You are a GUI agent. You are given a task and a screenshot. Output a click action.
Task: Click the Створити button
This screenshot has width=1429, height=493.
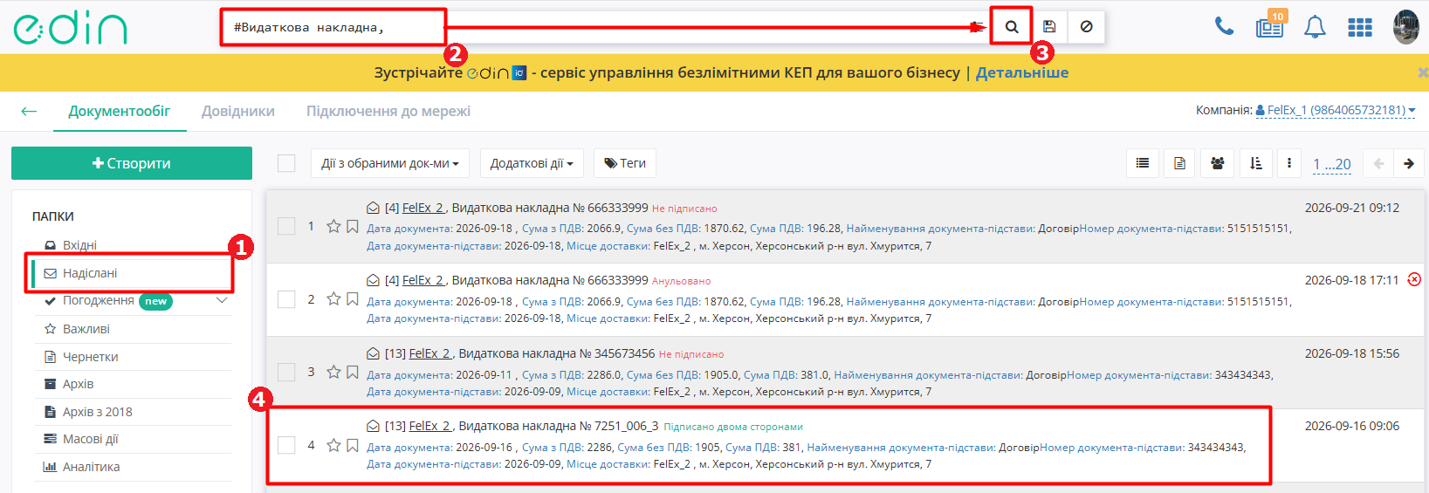[132, 163]
